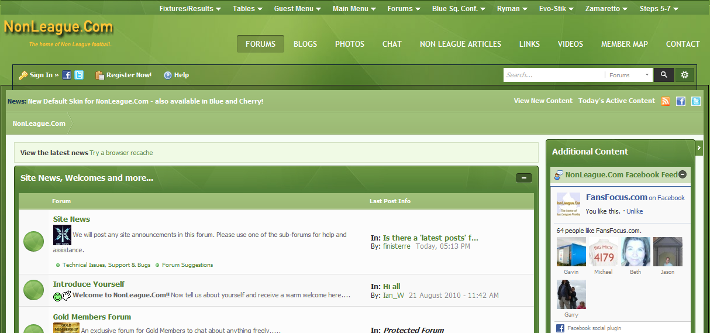Open Gavin's profile photo
Viewport: 710px width, 333px height.
571,252
